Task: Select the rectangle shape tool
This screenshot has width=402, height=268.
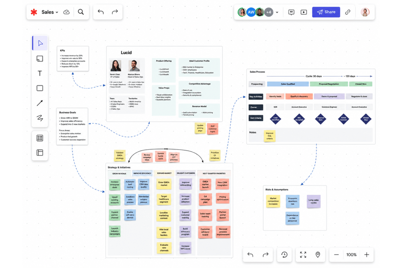Action: point(40,88)
